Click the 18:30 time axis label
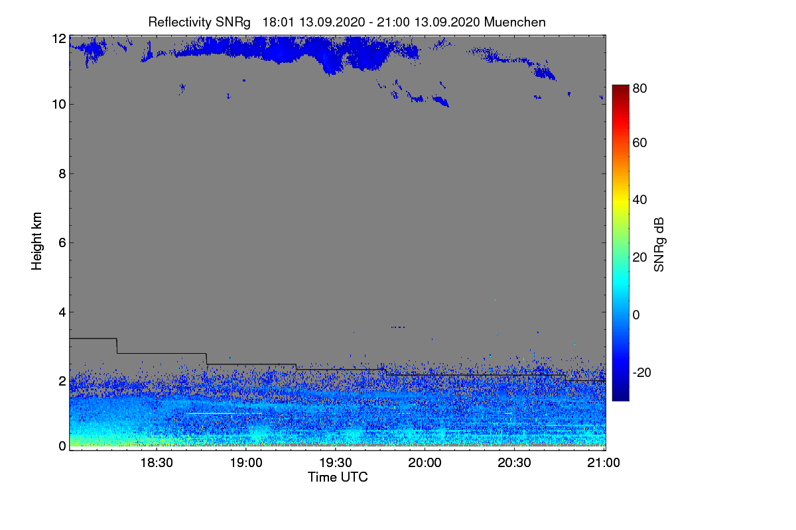Viewport: 796px width, 530px height. click(157, 462)
